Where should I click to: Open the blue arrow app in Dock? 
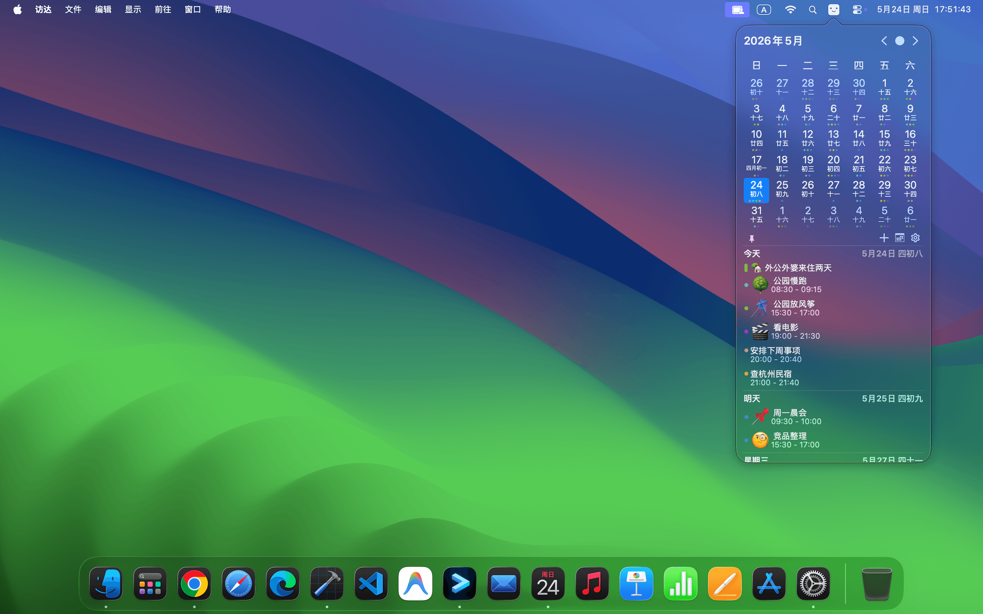point(459,584)
